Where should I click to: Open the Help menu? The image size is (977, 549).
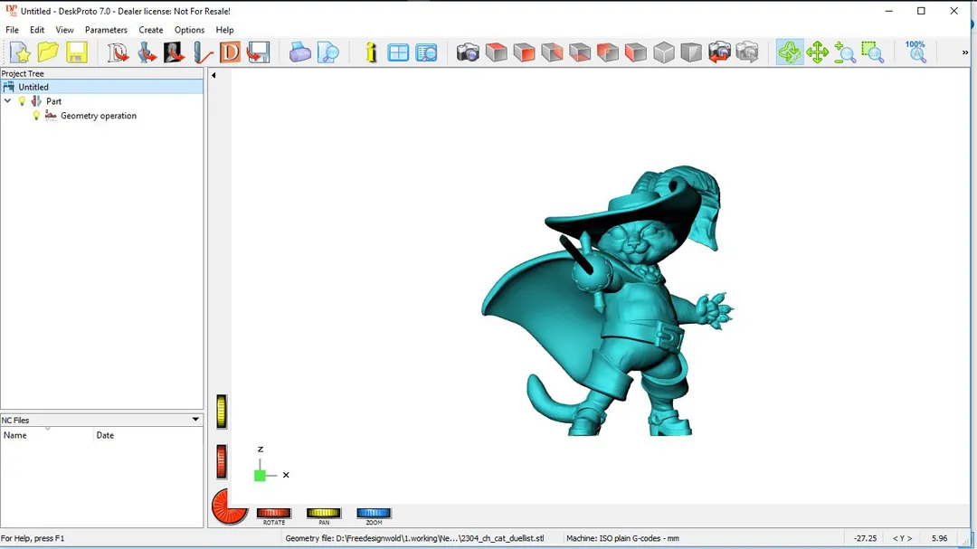[x=224, y=30]
